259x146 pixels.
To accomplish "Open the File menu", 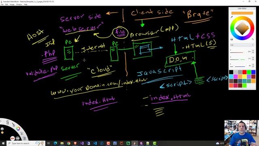I will pyautogui.click(x=2, y=4).
